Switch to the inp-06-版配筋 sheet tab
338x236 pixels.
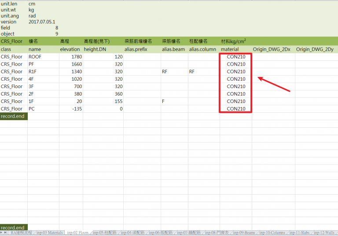tap(160, 232)
